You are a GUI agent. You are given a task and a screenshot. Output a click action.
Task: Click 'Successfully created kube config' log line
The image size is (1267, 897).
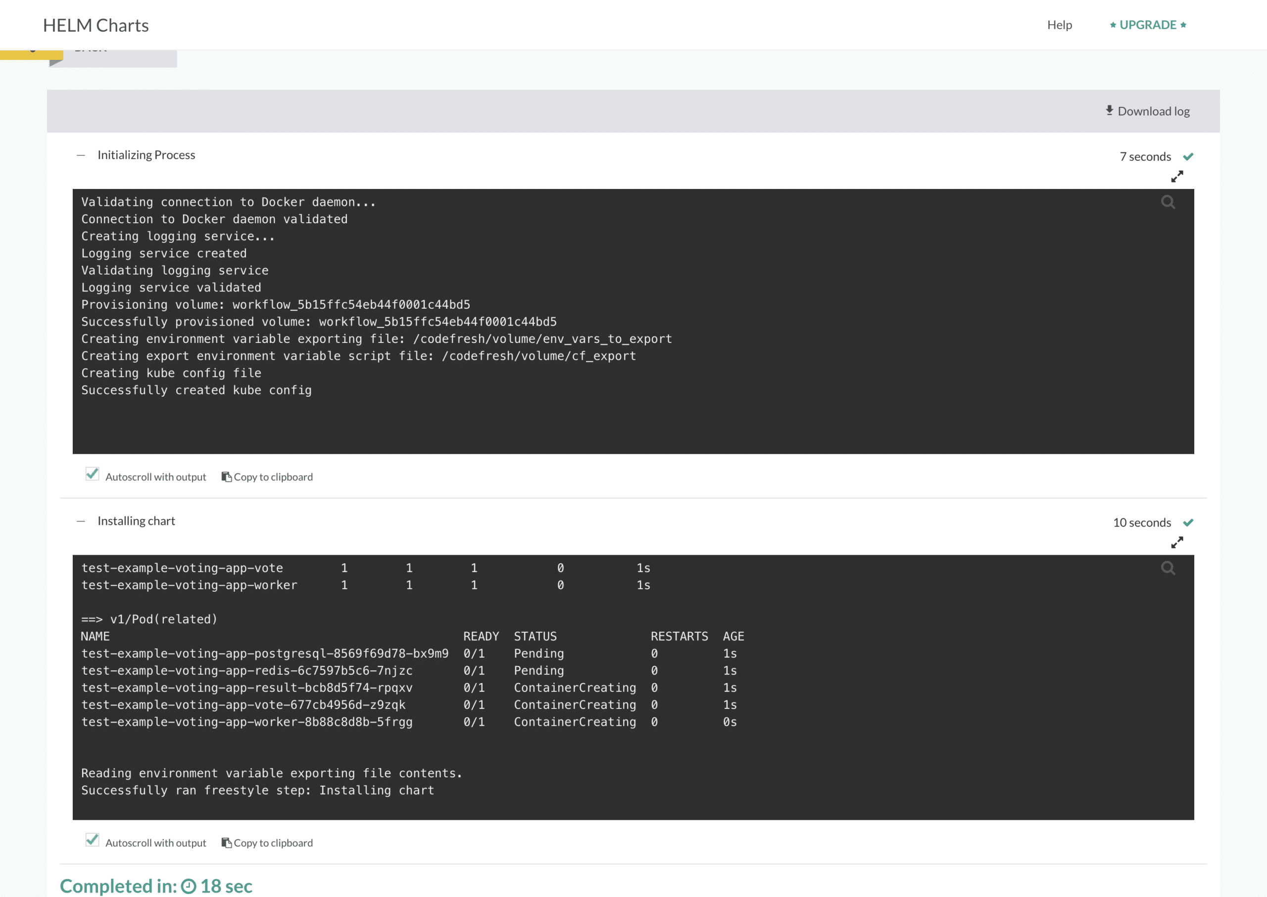(196, 390)
